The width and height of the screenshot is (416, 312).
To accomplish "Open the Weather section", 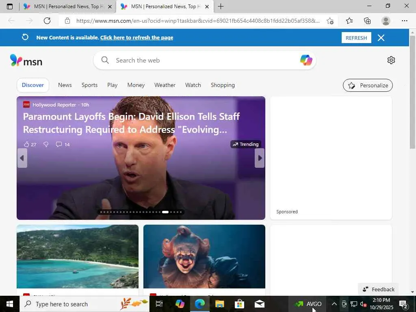I will (165, 85).
